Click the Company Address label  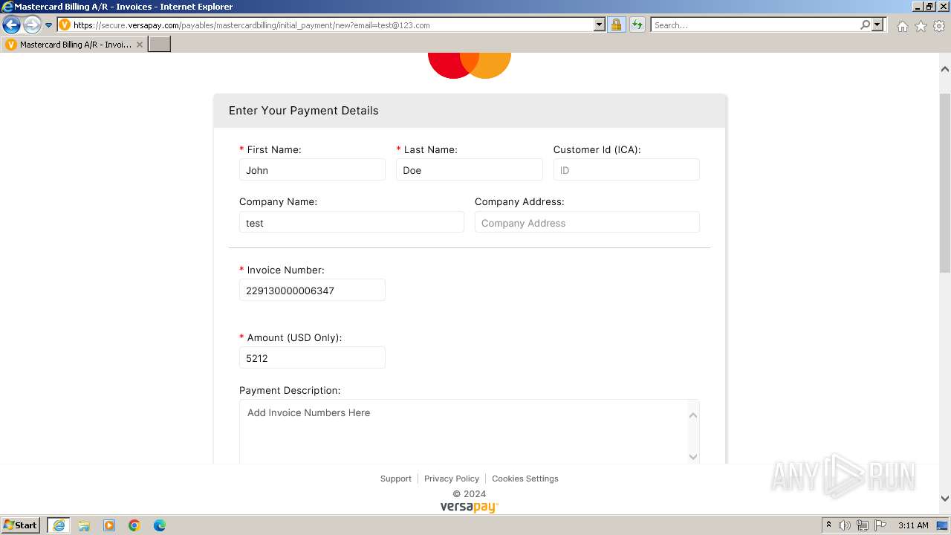coord(519,201)
